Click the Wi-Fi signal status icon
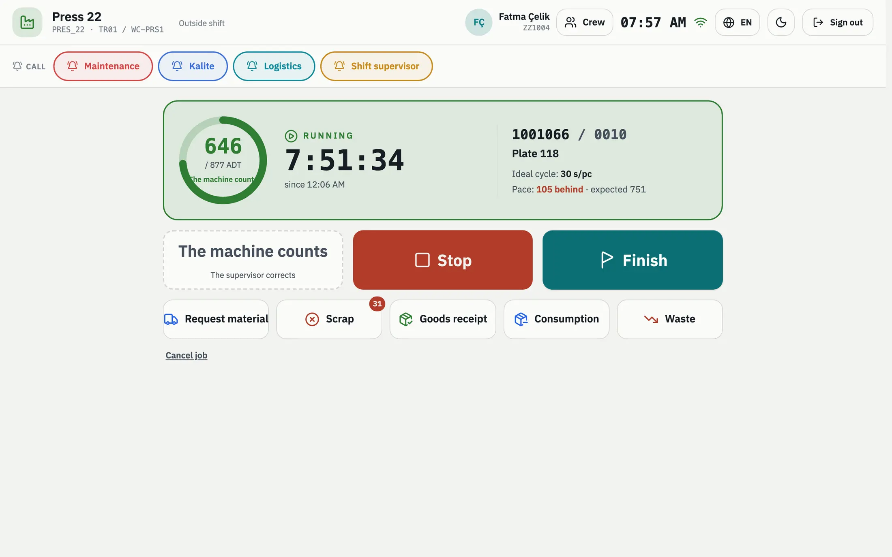This screenshot has width=892, height=557. click(x=700, y=22)
